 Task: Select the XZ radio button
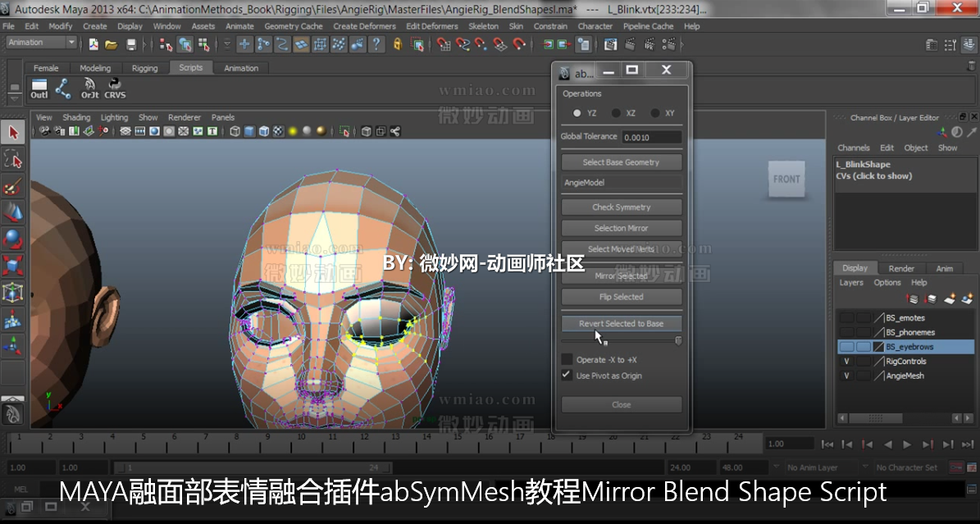616,113
